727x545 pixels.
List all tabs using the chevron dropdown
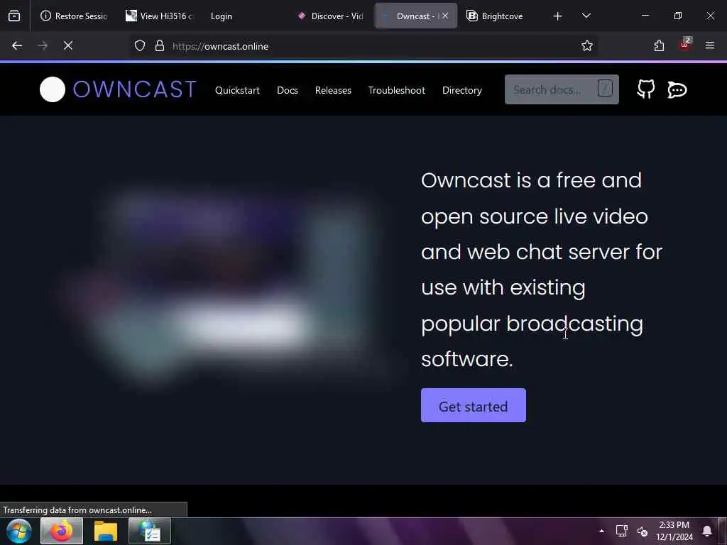click(x=586, y=16)
